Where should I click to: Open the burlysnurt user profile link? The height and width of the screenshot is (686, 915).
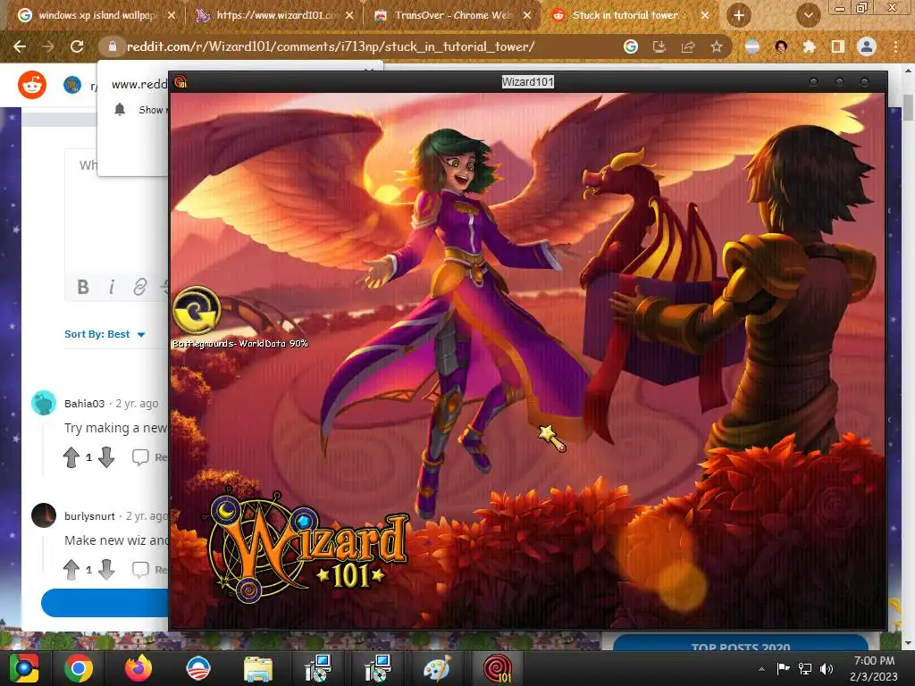[x=90, y=516]
